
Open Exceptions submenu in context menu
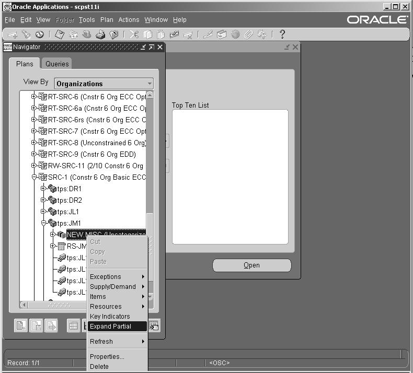[117, 277]
